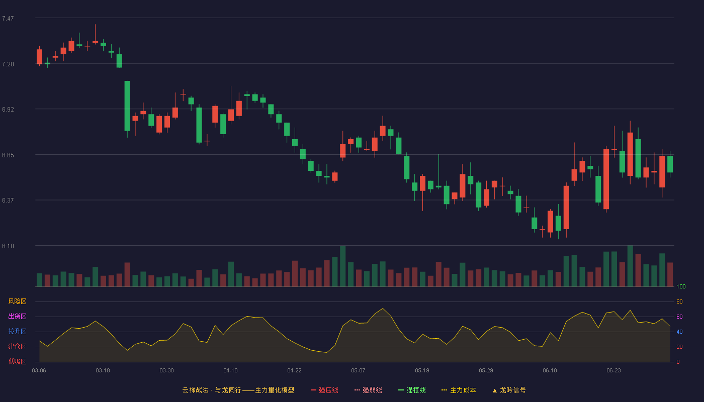This screenshot has width=704, height=402.
Task: Toggle the 云梯战法 主力量化模型 legend entry
Action: 238,390
